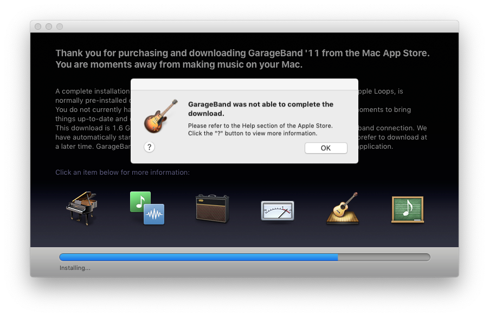The height and width of the screenshot is (317, 489).
Task: Click the grand piano icon
Action: coord(82,208)
